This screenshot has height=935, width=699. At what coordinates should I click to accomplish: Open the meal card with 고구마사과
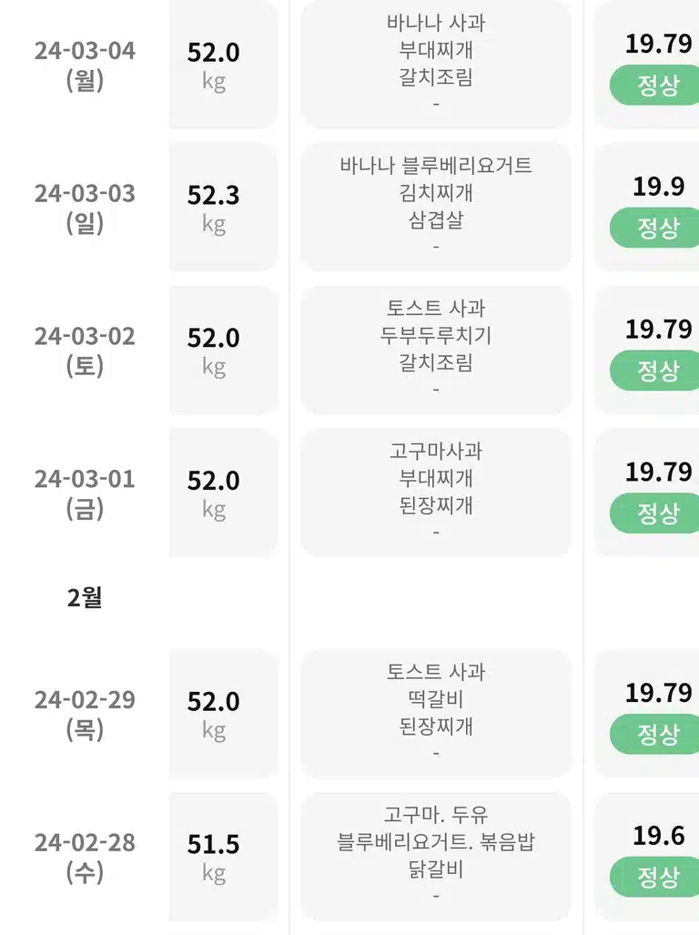tap(436, 492)
